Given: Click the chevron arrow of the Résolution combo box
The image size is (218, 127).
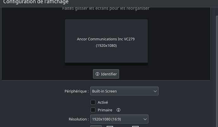Looking at the screenshot, I should [x=145, y=119].
